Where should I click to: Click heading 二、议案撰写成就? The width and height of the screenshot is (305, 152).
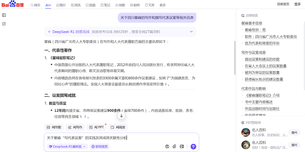[60, 96]
